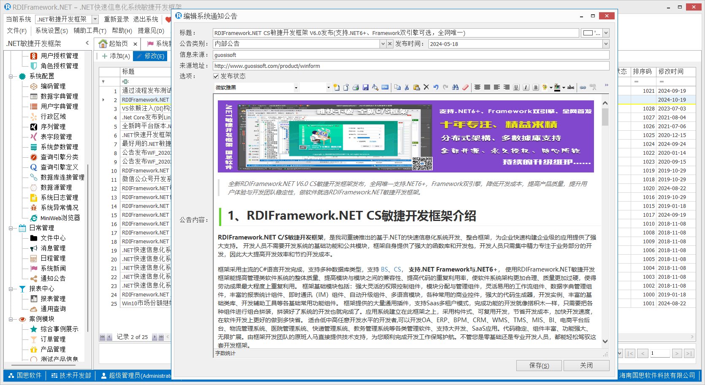Undo the last edit in editor

(x=436, y=87)
